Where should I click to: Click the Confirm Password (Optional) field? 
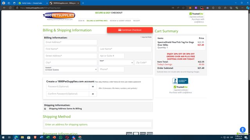[68, 94]
